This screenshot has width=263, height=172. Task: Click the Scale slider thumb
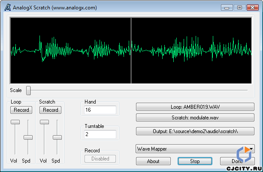pyautogui.click(x=28, y=91)
